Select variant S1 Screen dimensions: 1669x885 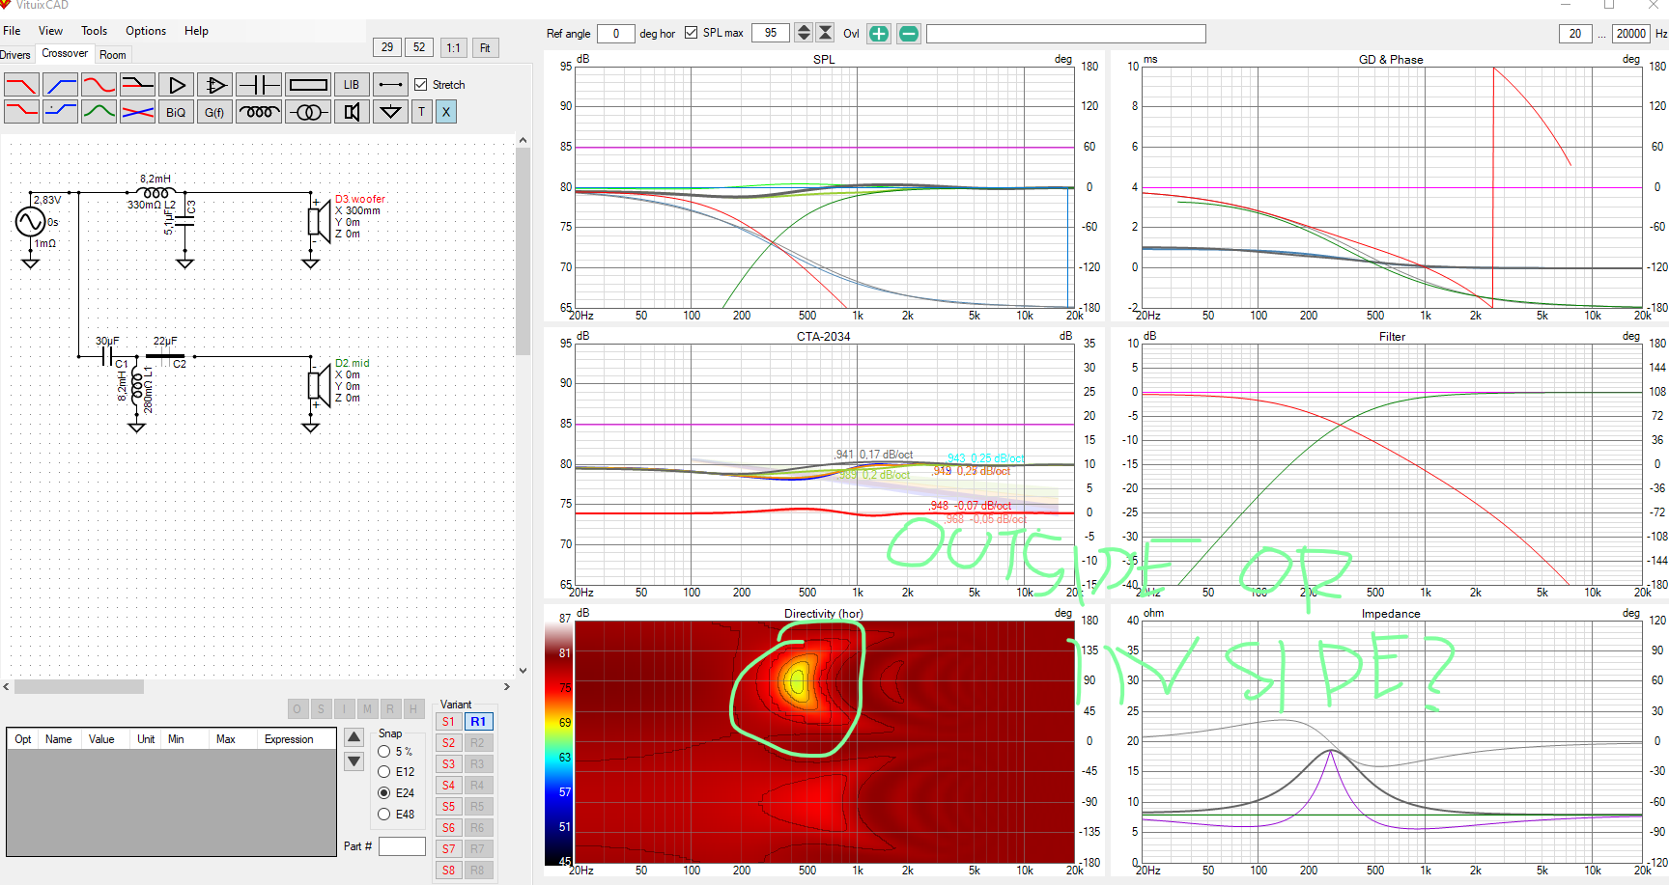tap(448, 722)
